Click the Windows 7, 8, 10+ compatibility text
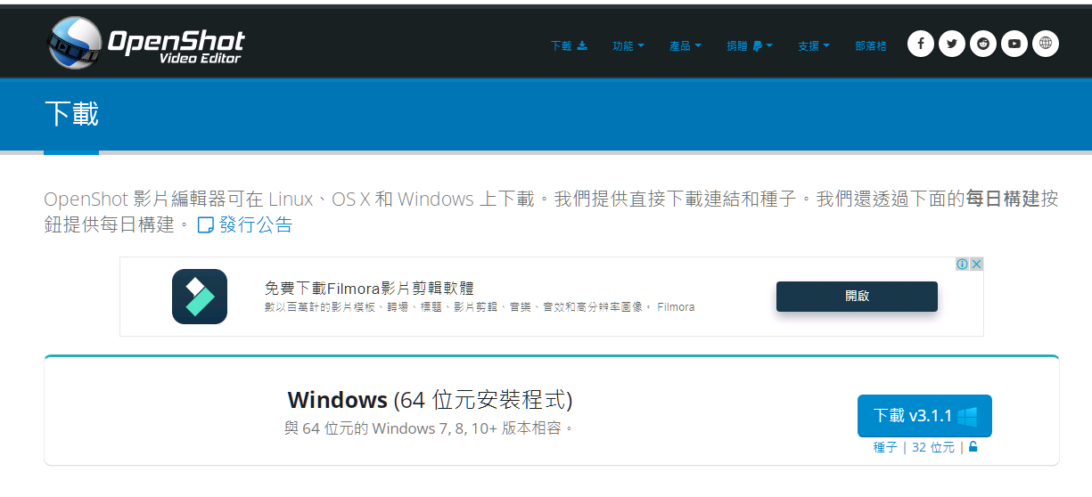The height and width of the screenshot is (497, 1092). click(429, 428)
